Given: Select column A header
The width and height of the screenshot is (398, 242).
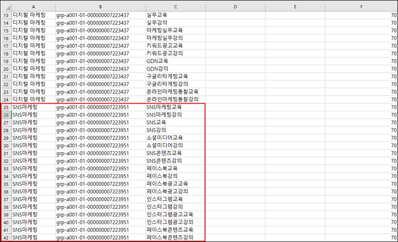Looking at the screenshot, I should pos(34,7).
